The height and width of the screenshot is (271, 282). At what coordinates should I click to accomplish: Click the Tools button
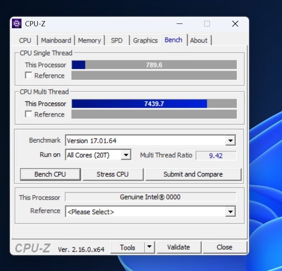(127, 248)
